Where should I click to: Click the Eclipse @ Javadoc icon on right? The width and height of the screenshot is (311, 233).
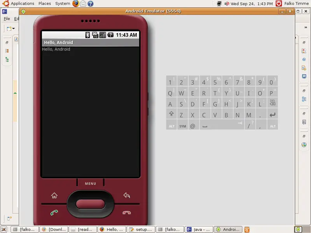[304, 59]
